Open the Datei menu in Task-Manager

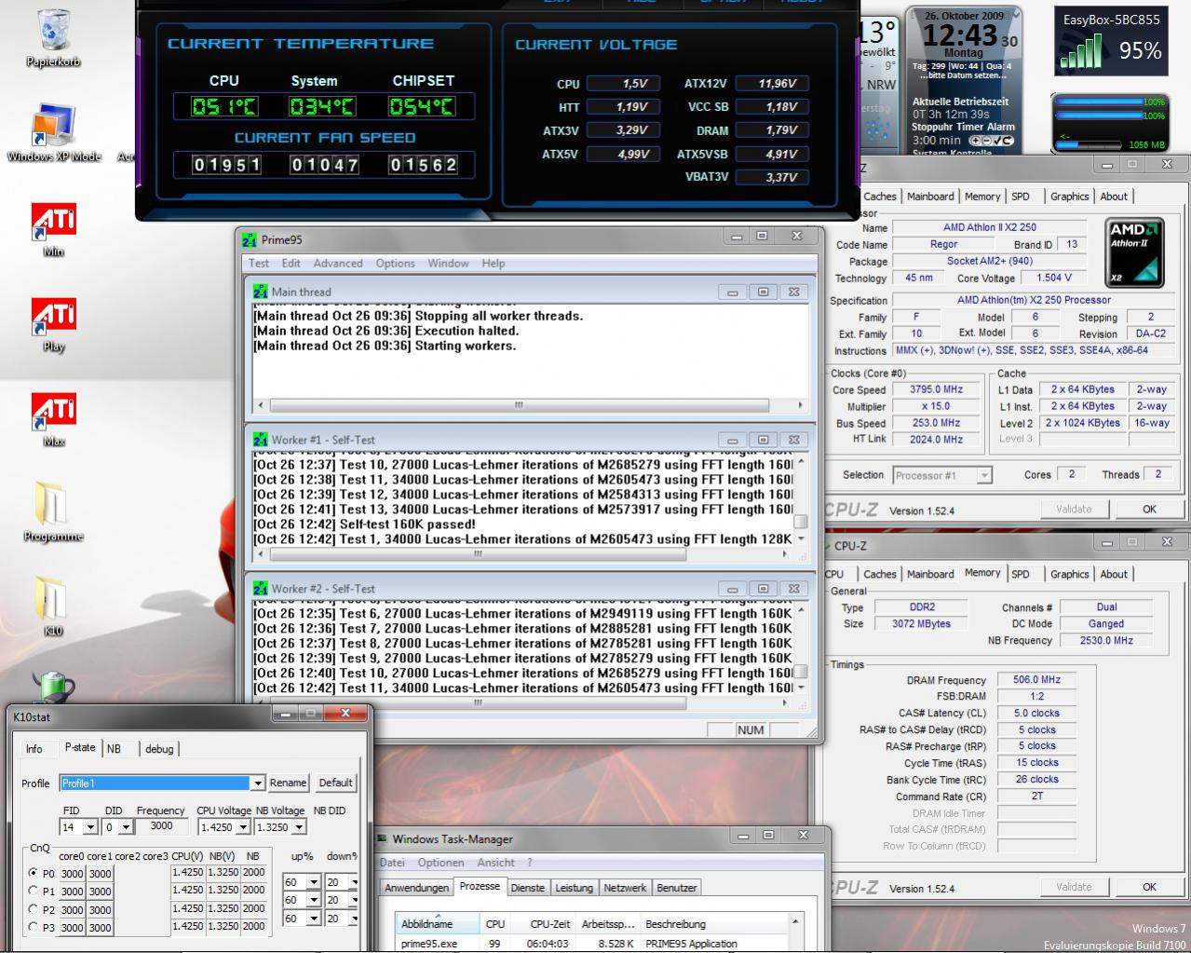pyautogui.click(x=392, y=863)
